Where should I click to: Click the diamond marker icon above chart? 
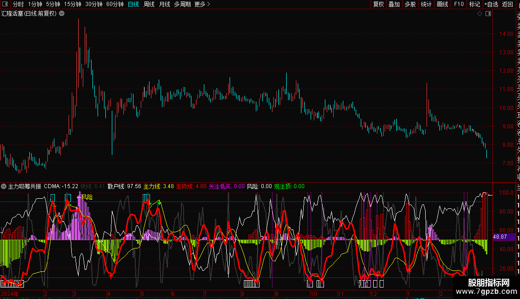point(480,14)
